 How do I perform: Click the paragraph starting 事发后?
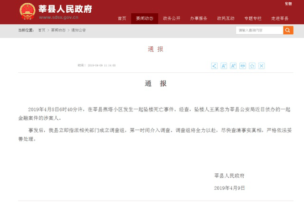(x=155, y=135)
